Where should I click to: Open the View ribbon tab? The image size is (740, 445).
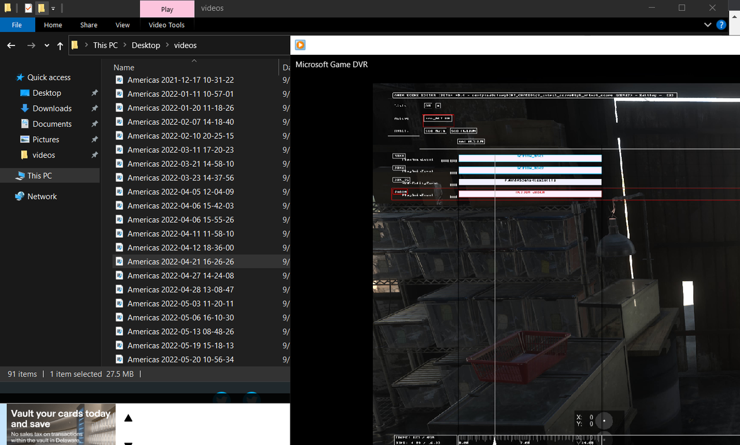(123, 25)
